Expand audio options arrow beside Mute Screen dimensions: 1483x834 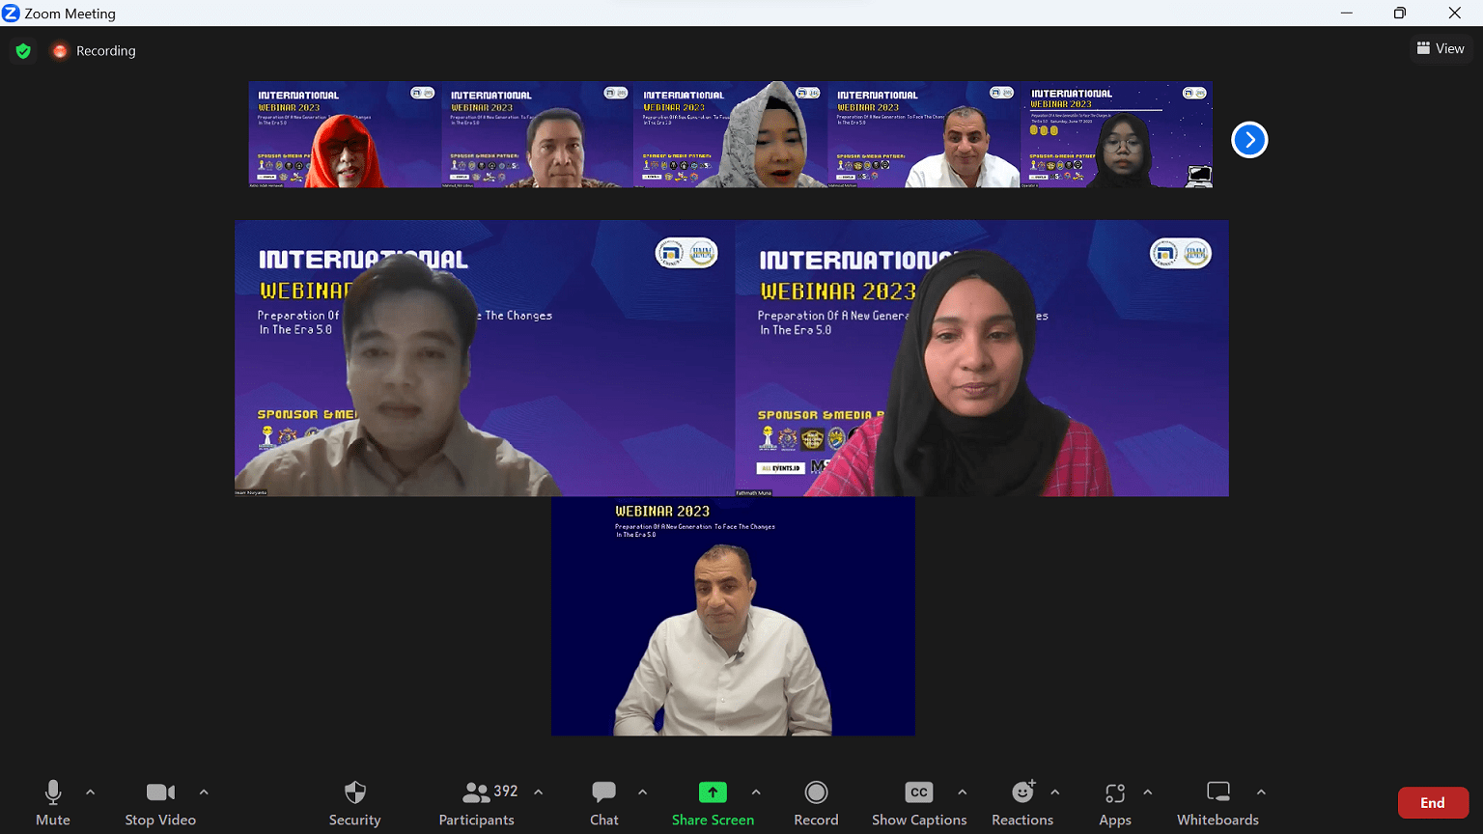91,792
